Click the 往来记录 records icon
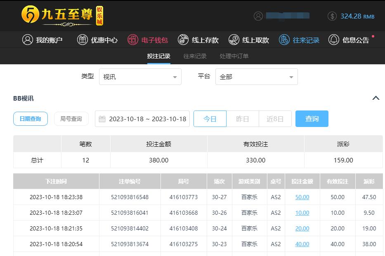 pos(284,40)
